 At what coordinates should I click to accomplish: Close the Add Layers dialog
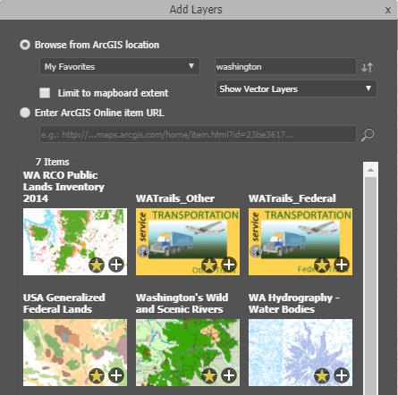click(x=388, y=10)
